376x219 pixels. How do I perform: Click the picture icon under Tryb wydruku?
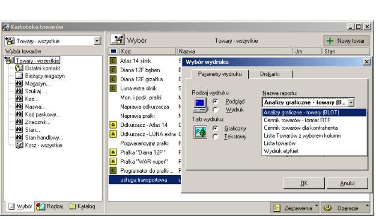click(x=200, y=132)
